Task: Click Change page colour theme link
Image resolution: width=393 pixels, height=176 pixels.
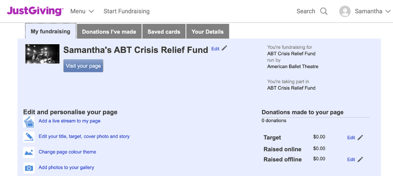Action: tap(67, 152)
